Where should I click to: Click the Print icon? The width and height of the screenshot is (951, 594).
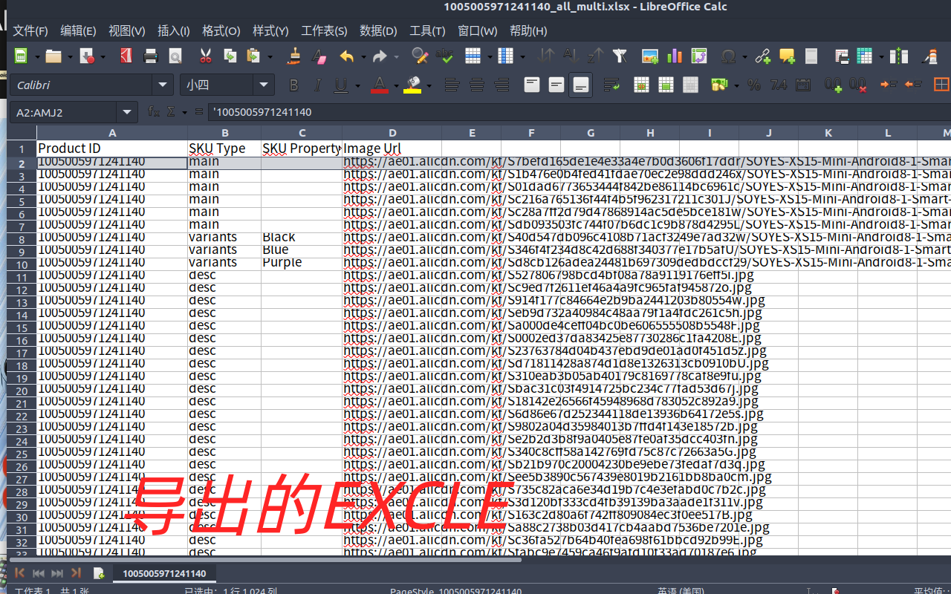(151, 56)
